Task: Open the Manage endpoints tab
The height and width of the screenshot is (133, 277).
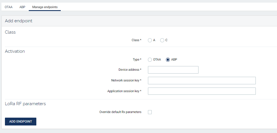Action: click(45, 7)
